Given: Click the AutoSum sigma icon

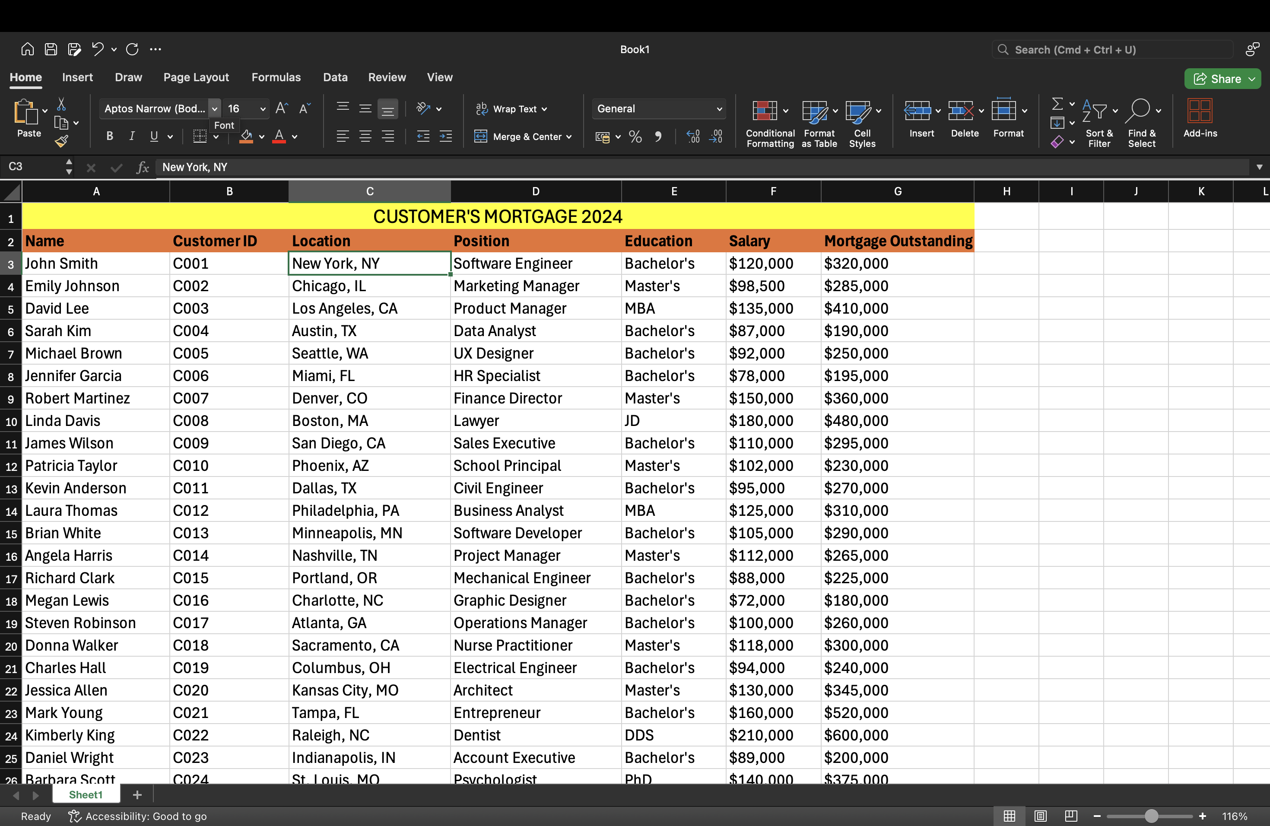Looking at the screenshot, I should pyautogui.click(x=1057, y=104).
